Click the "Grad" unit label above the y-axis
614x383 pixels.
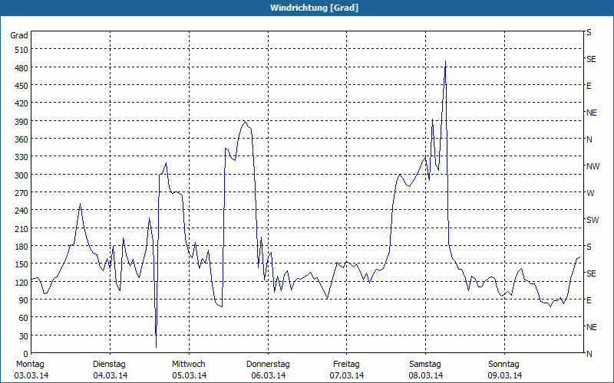pyautogui.click(x=19, y=35)
